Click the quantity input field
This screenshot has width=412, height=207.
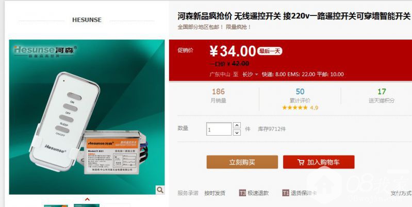pos(219,129)
